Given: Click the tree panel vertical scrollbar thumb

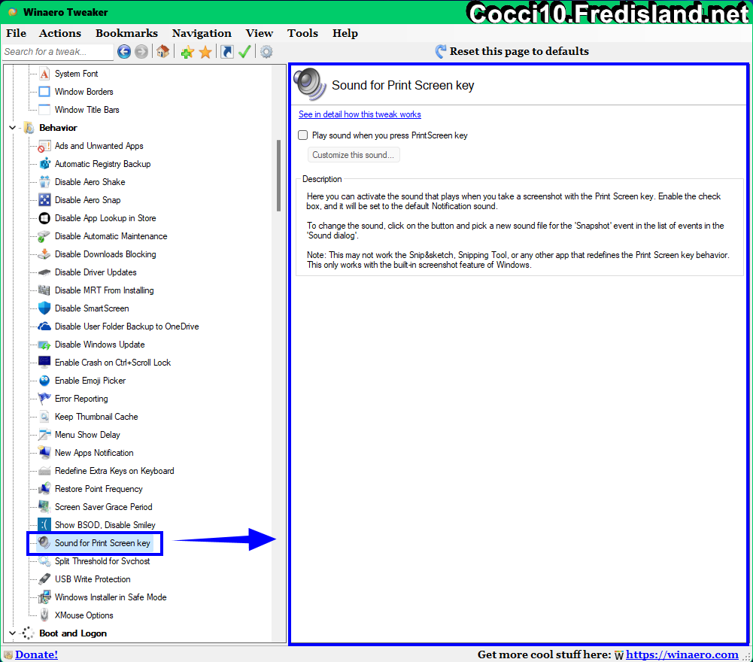Looking at the screenshot, I should [278, 176].
